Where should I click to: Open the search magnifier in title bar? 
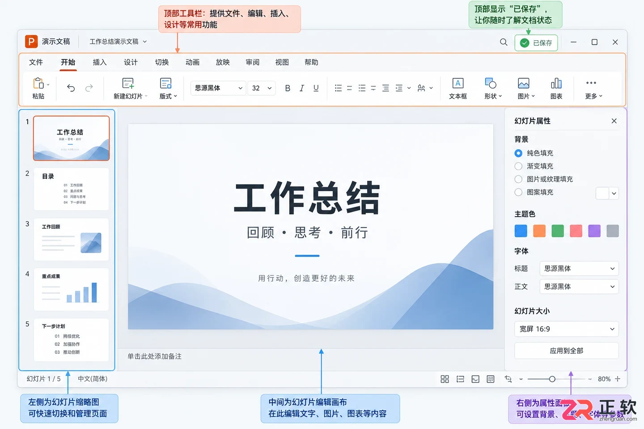pyautogui.click(x=504, y=42)
